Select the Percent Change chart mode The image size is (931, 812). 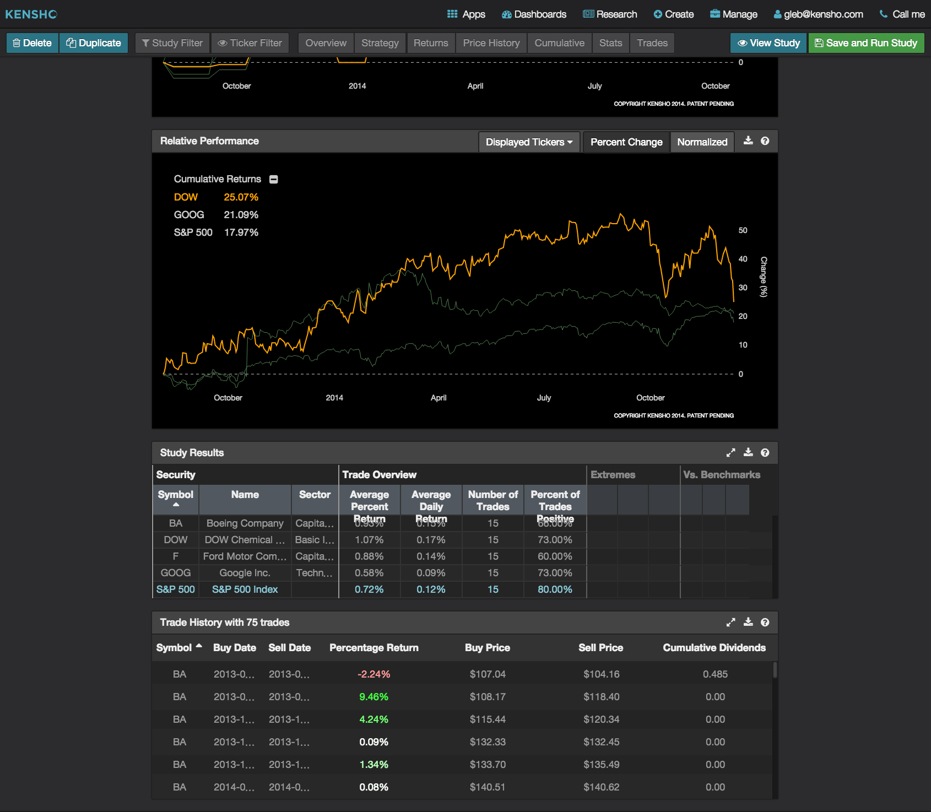626,142
